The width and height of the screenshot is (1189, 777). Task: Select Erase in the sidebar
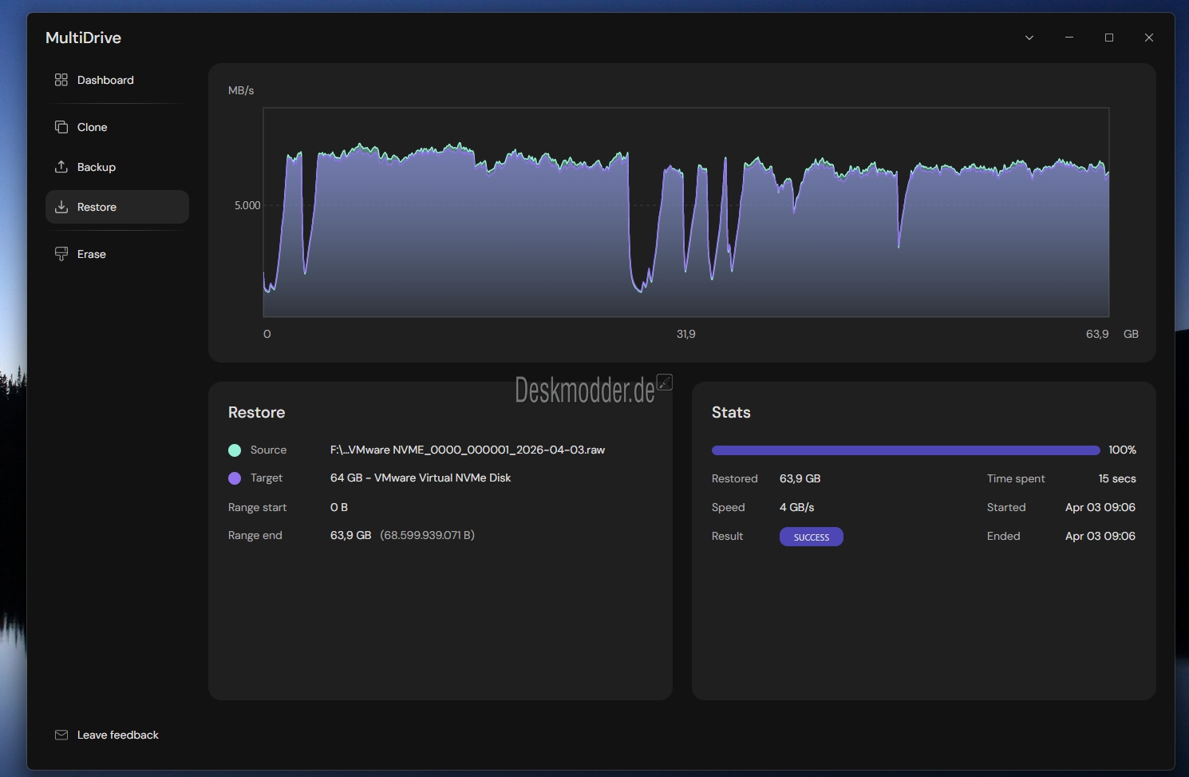click(92, 254)
